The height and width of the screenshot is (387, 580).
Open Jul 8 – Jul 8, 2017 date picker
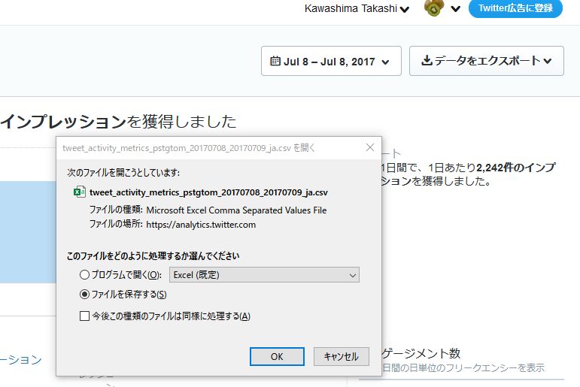[331, 61]
